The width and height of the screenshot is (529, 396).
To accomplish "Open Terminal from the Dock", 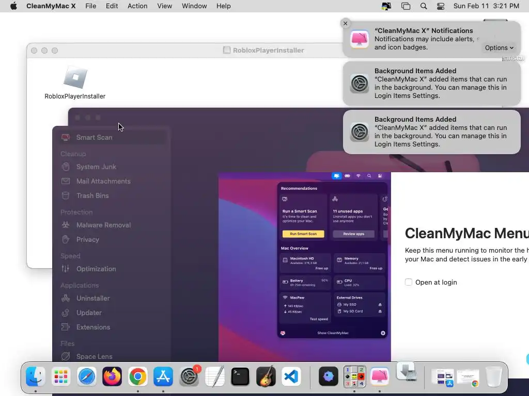I will point(240,376).
